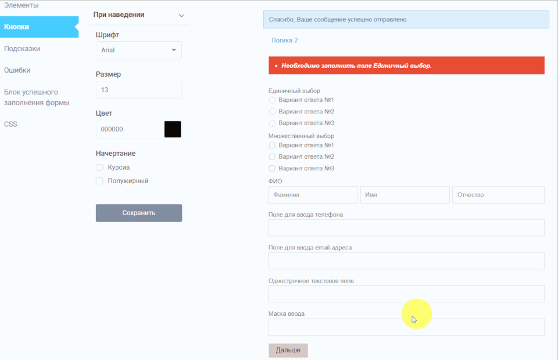Toggle the Полужирный checkbox
The height and width of the screenshot is (360, 558).
(99, 181)
